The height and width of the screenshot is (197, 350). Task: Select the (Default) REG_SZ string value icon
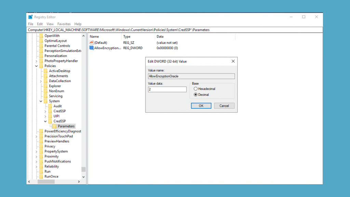[x=91, y=42]
